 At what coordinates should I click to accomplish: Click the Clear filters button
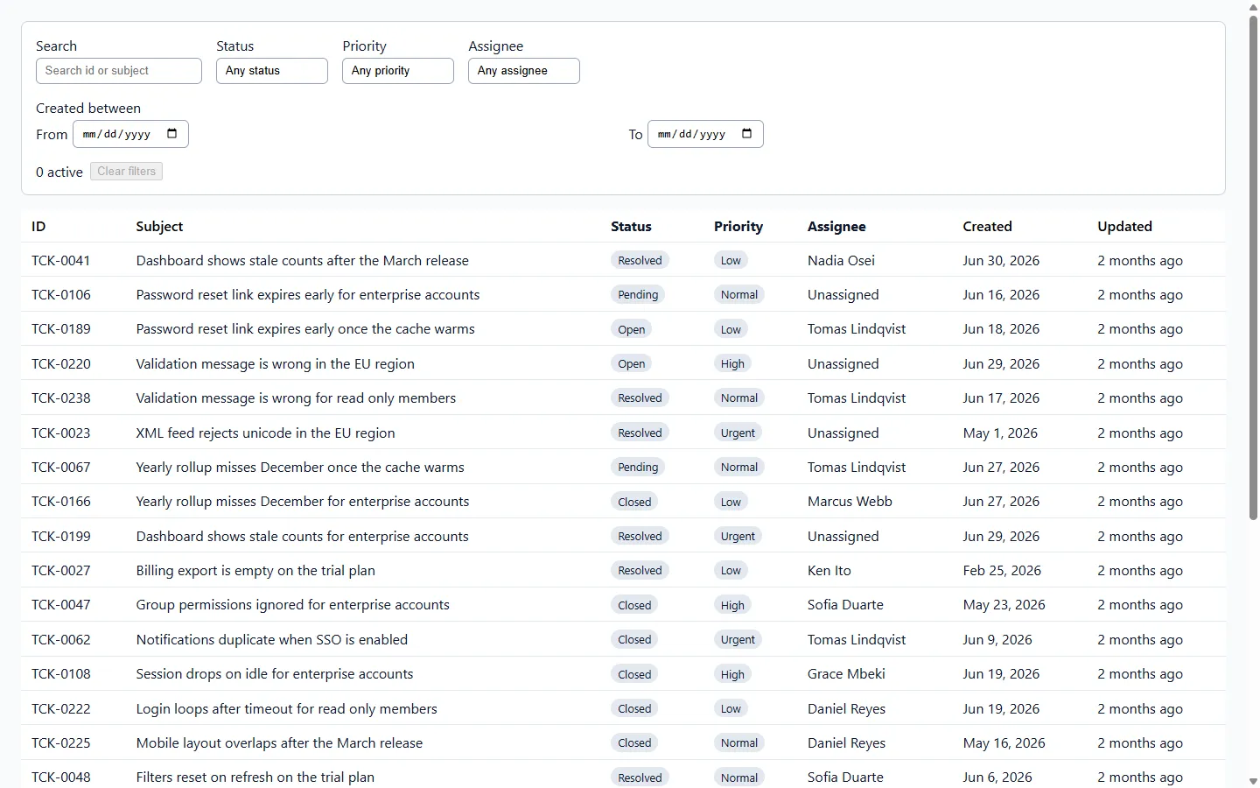[126, 172]
